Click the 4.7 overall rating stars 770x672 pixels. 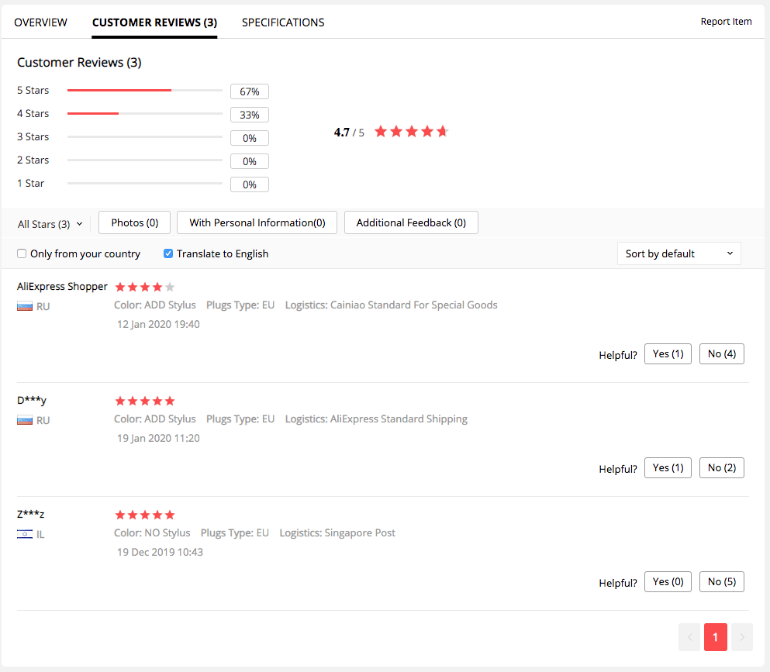tap(412, 132)
